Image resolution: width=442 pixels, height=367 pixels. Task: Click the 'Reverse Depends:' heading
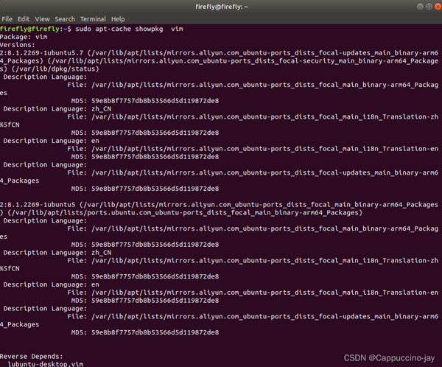coord(29,357)
